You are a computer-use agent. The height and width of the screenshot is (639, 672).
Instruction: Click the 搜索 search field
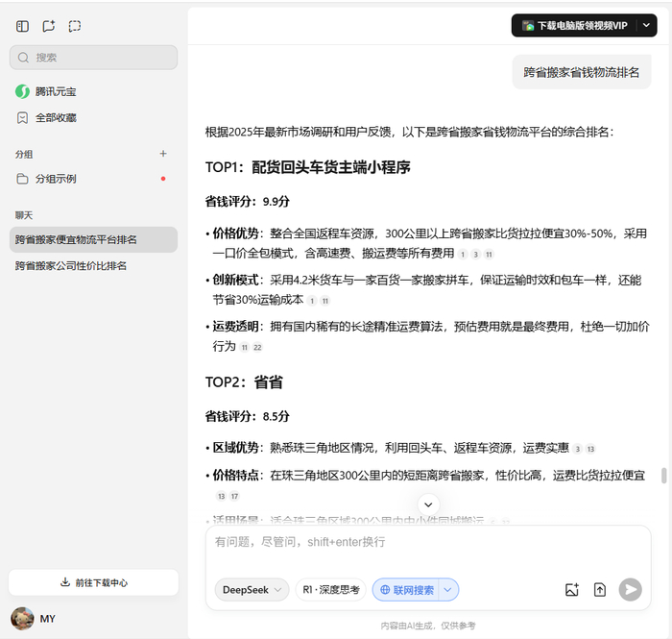93,58
